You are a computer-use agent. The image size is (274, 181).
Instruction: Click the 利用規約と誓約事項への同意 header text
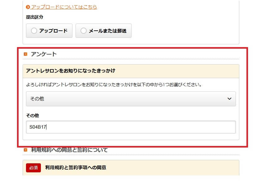coord(76,168)
